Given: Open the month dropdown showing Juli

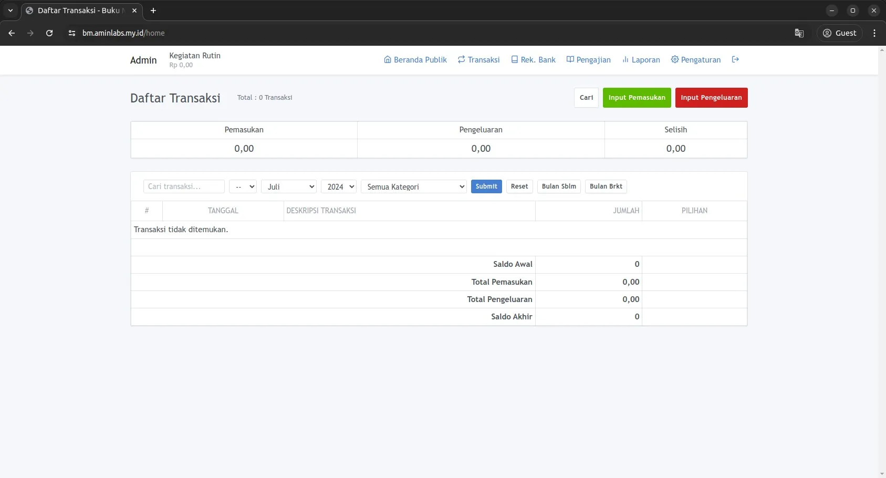Looking at the screenshot, I should pyautogui.click(x=289, y=186).
